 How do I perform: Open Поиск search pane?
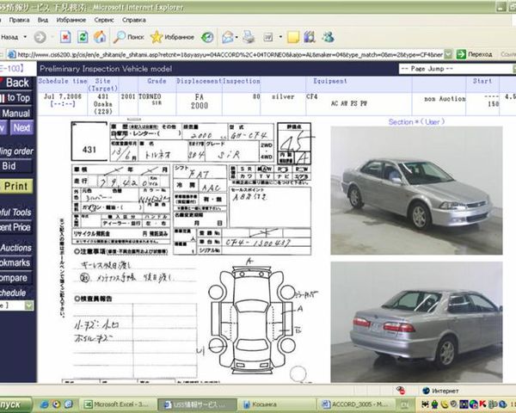click(x=128, y=37)
